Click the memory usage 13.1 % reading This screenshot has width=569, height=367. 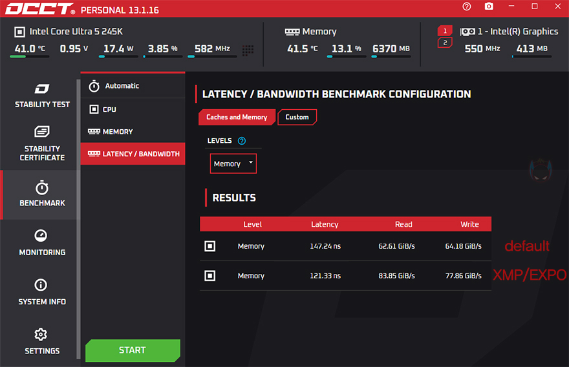point(347,48)
